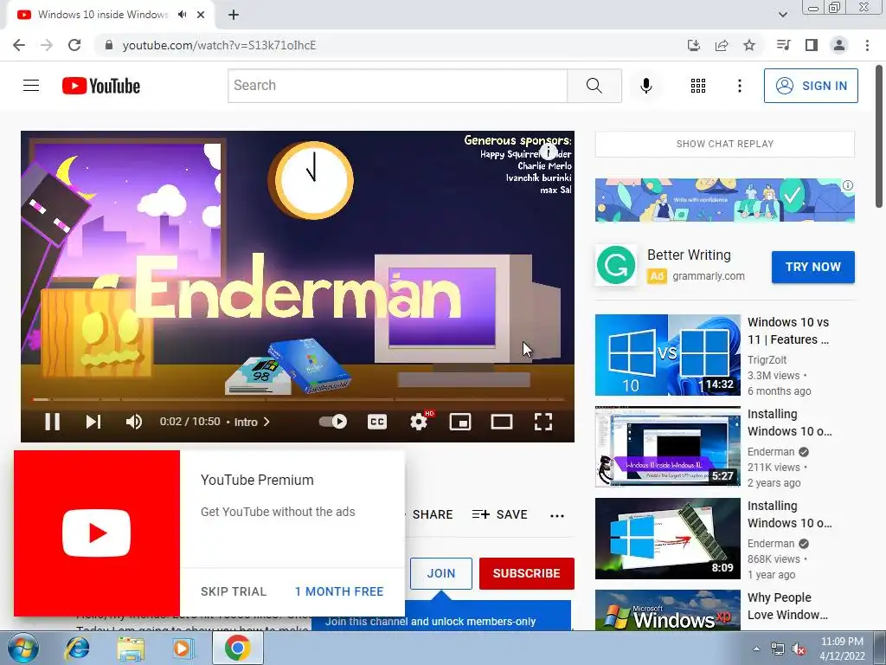The height and width of the screenshot is (665, 886).
Task: Open grammarly.com ad link
Action: point(709,276)
